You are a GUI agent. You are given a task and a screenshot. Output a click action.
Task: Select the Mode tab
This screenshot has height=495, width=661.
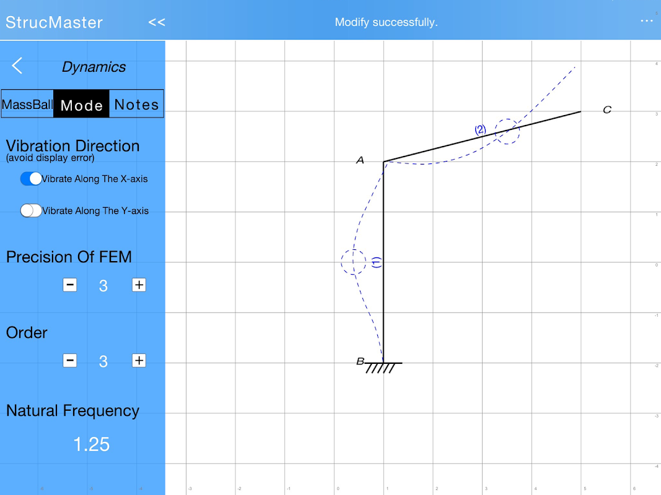(81, 104)
